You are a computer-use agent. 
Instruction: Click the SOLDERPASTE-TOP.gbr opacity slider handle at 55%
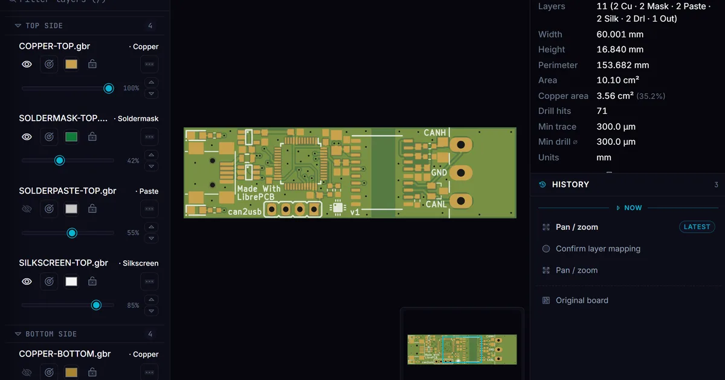72,233
